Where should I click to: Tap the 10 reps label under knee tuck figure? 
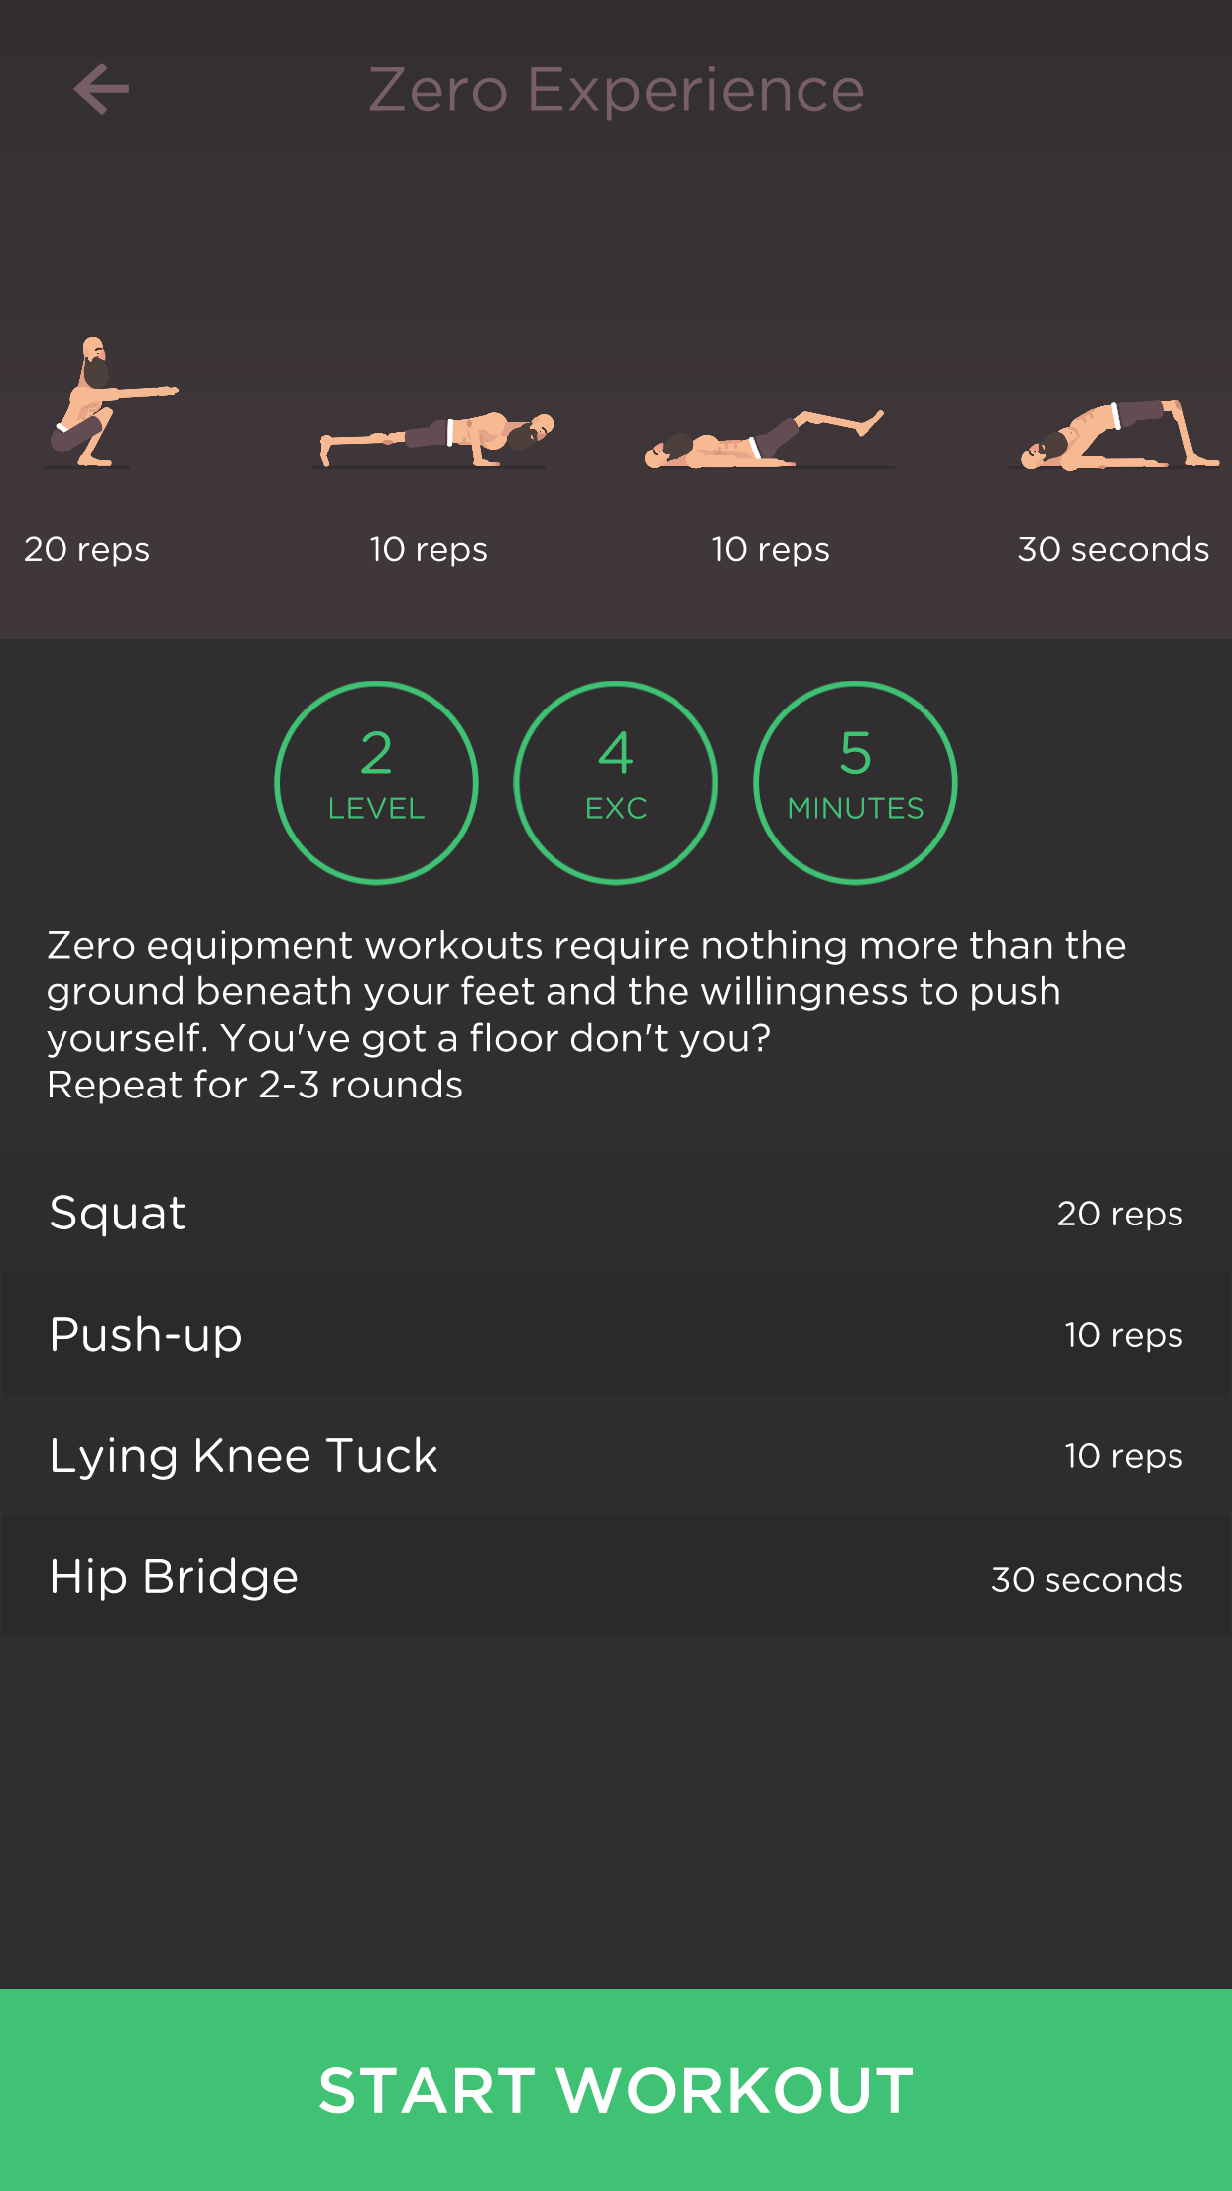pos(771,549)
